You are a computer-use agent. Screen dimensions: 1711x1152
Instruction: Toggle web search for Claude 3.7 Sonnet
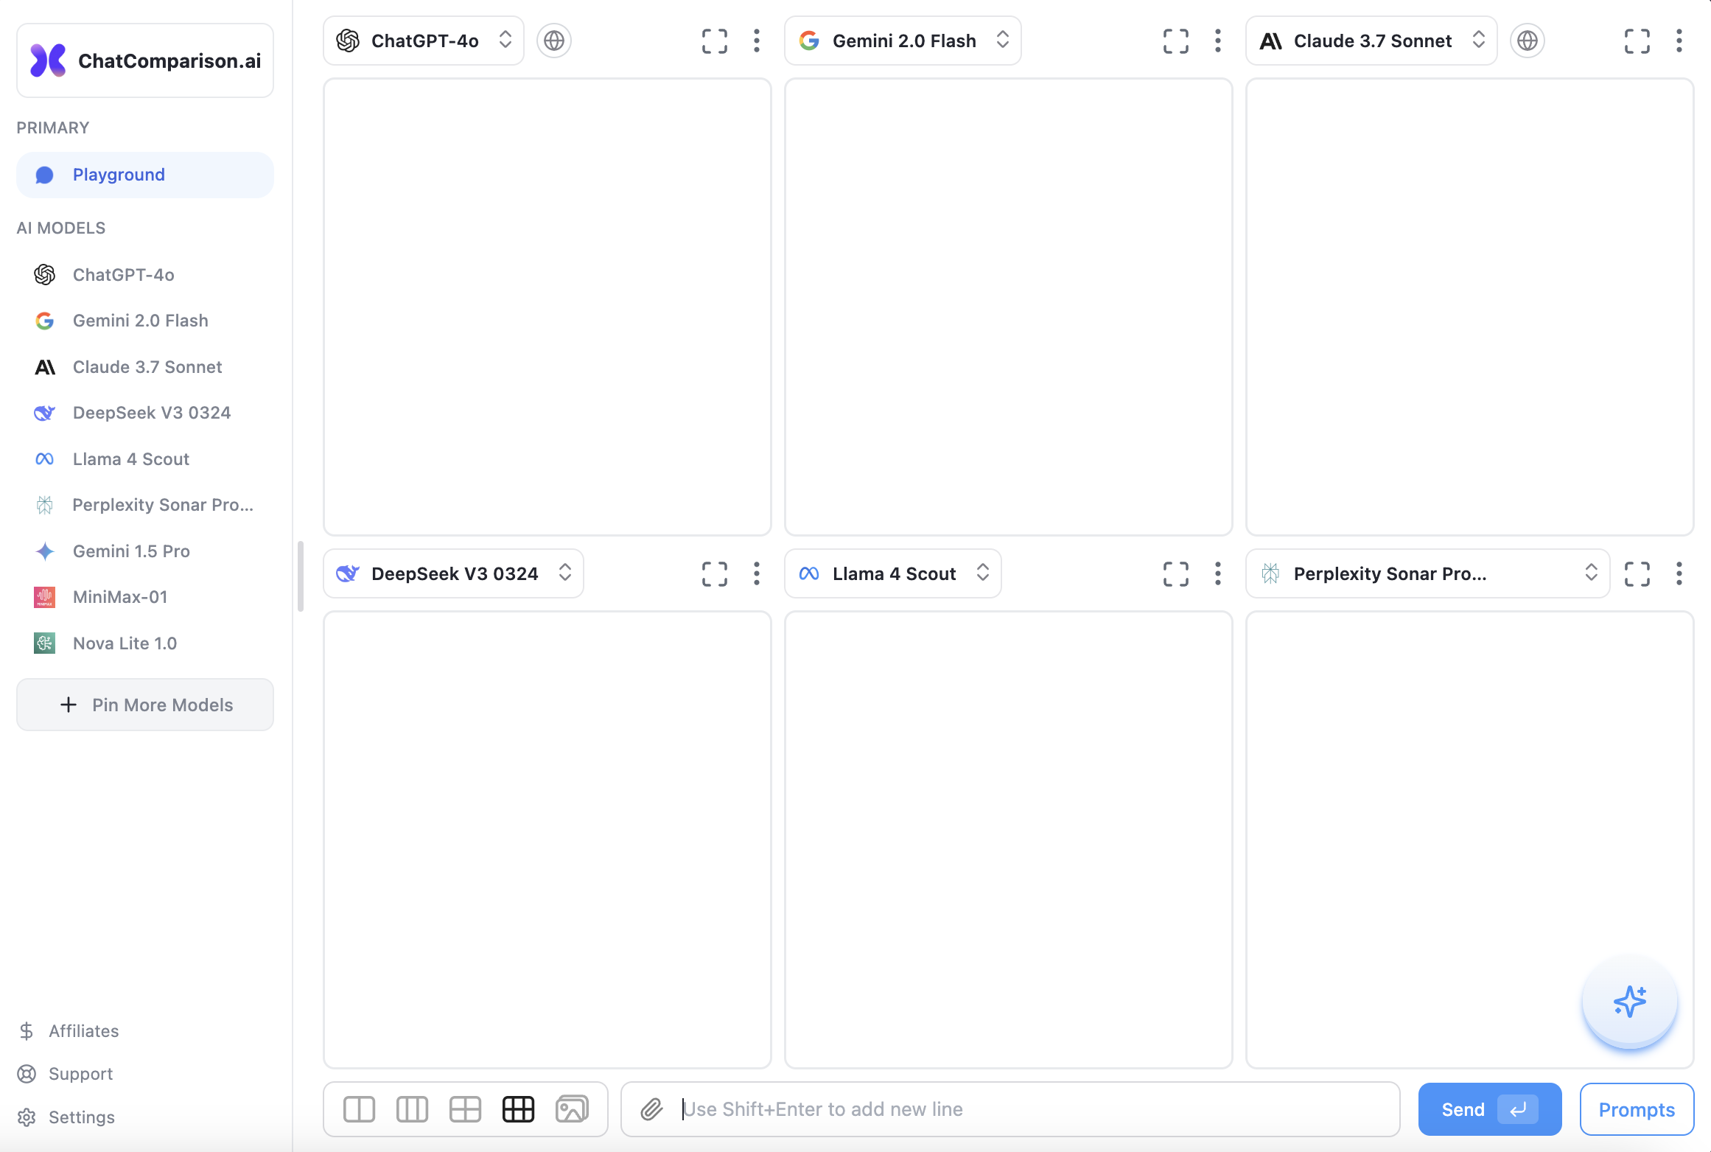pos(1528,41)
